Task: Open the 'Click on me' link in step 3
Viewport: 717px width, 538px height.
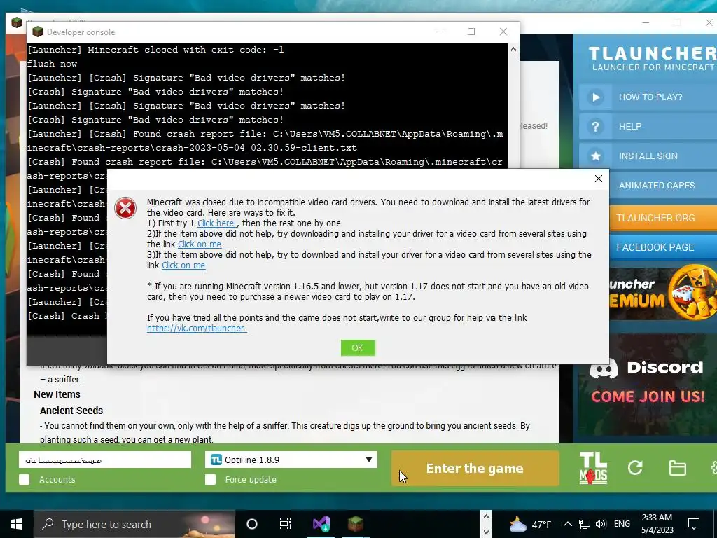Action: click(x=183, y=265)
